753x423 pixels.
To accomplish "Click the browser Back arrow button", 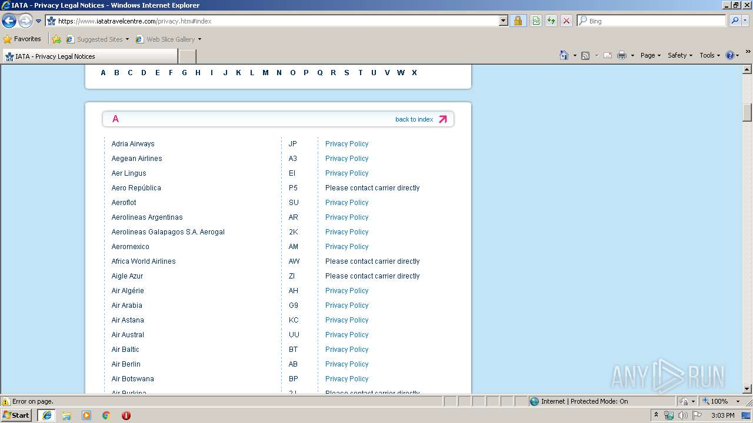I will [x=9, y=21].
